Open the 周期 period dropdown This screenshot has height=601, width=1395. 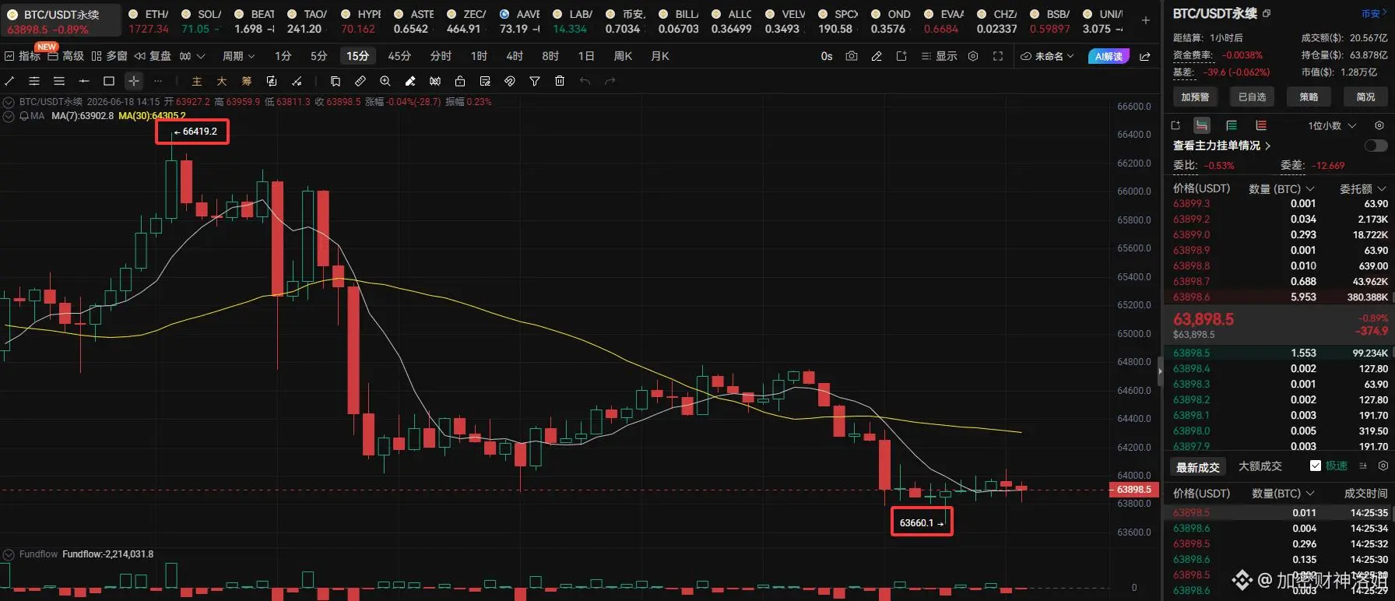(238, 56)
